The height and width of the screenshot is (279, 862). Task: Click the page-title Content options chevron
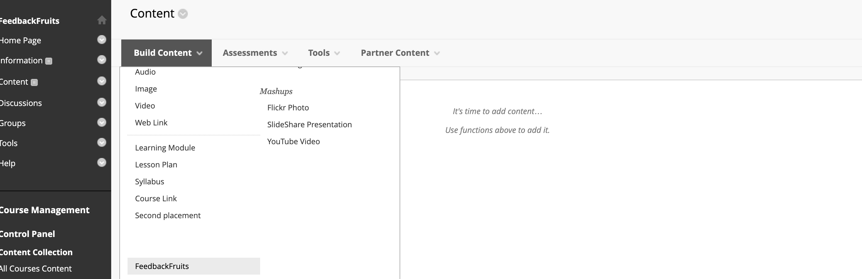click(x=183, y=14)
